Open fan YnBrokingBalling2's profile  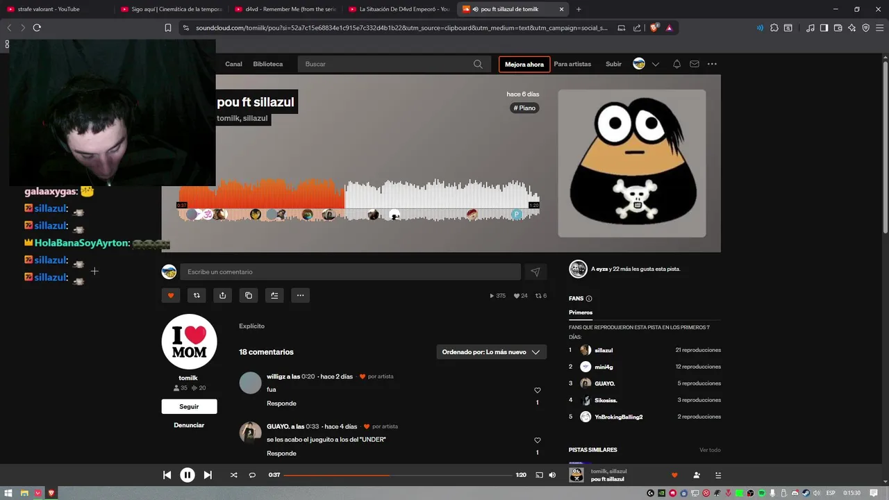(618, 417)
